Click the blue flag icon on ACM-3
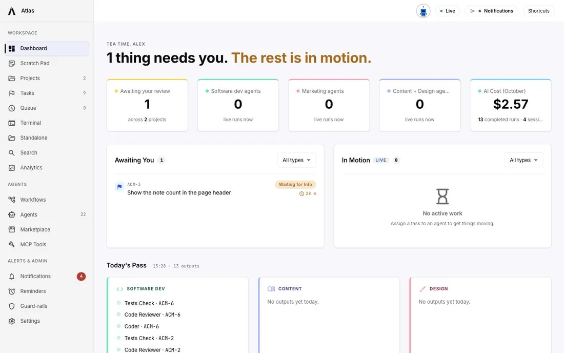 coord(119,187)
